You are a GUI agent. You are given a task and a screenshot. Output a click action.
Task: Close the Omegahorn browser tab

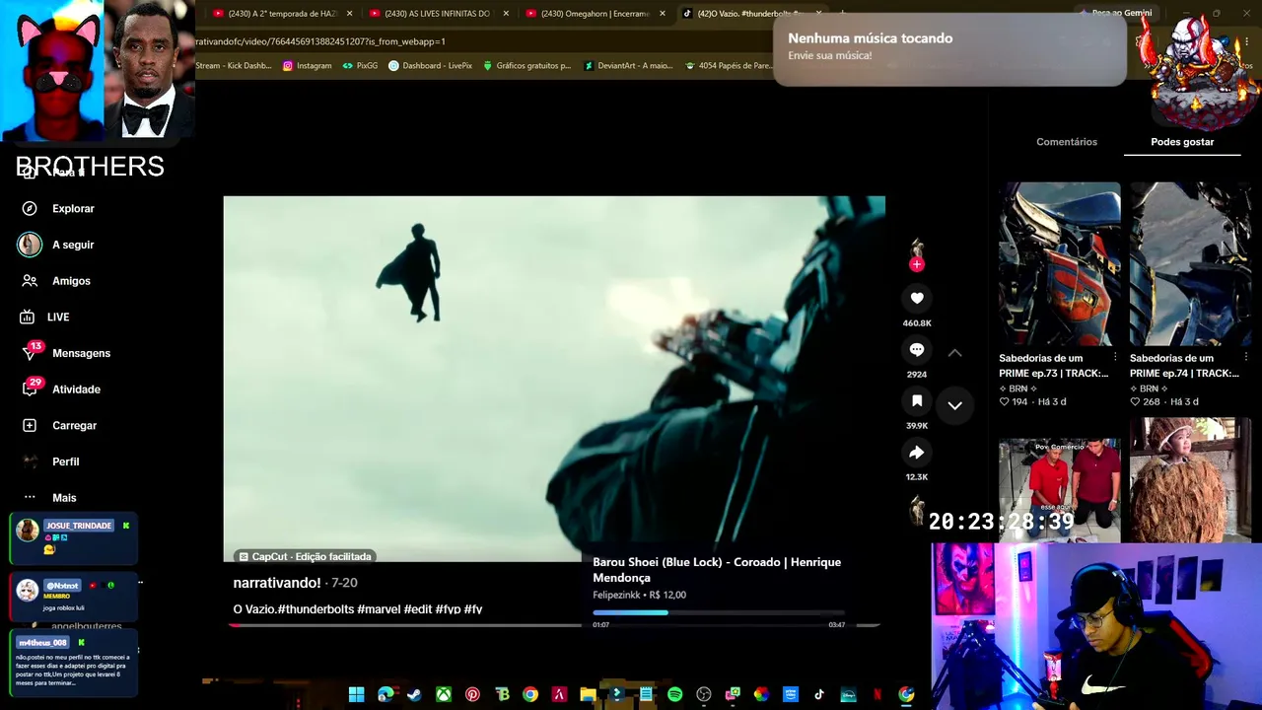click(x=663, y=14)
